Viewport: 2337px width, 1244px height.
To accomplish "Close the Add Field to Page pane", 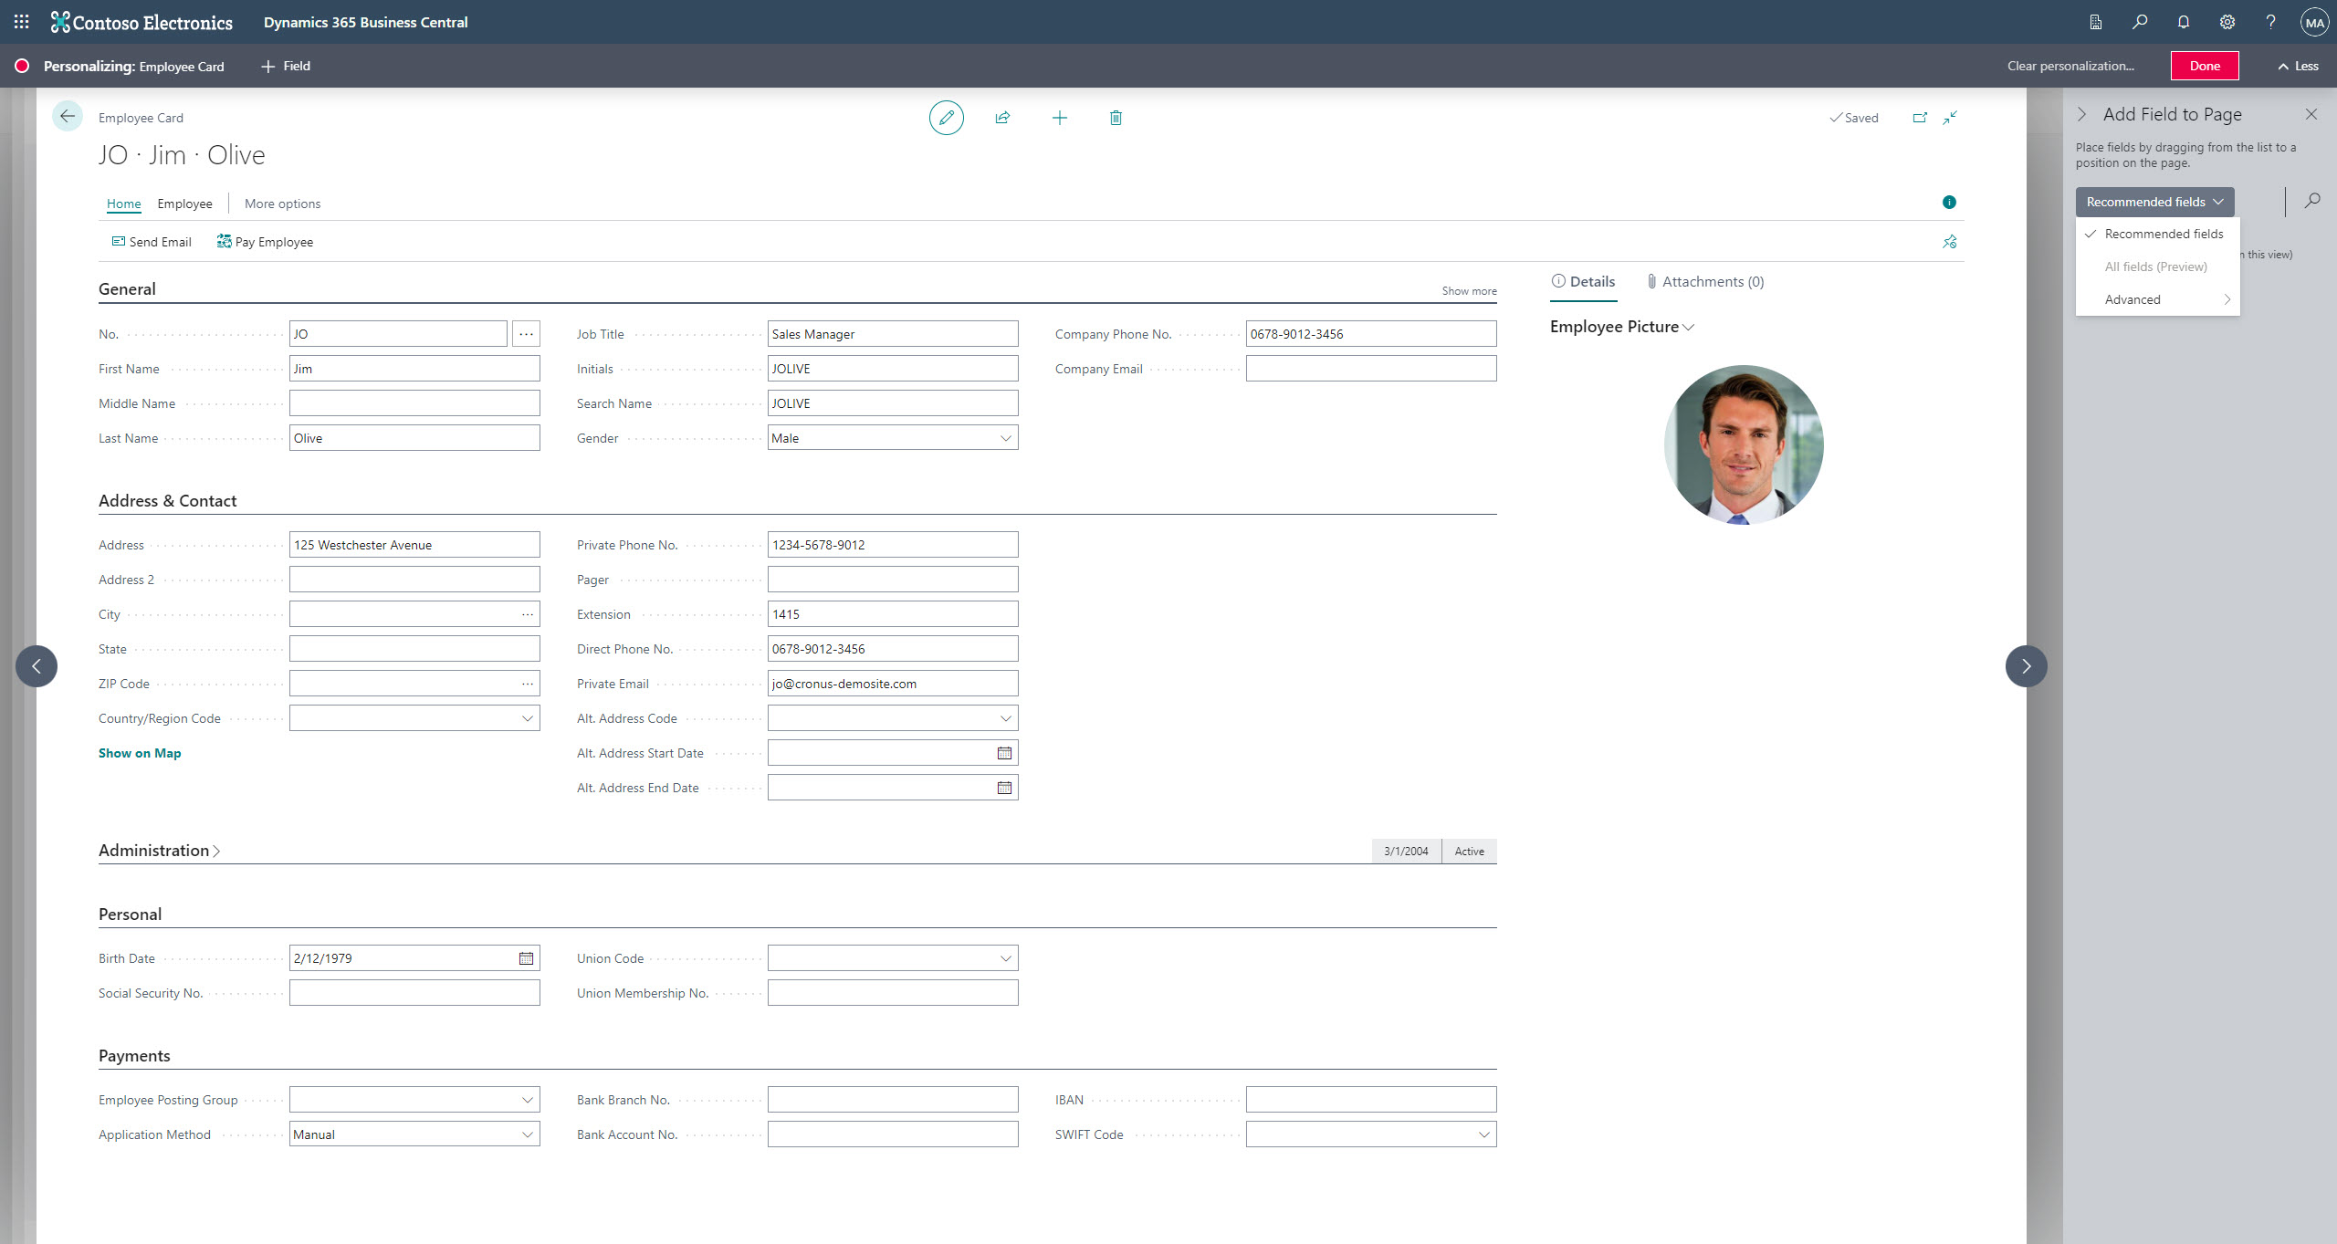I will pos(2311,114).
